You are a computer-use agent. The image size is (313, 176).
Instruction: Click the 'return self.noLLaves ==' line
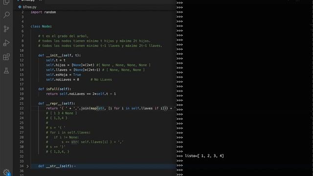(x=81, y=94)
